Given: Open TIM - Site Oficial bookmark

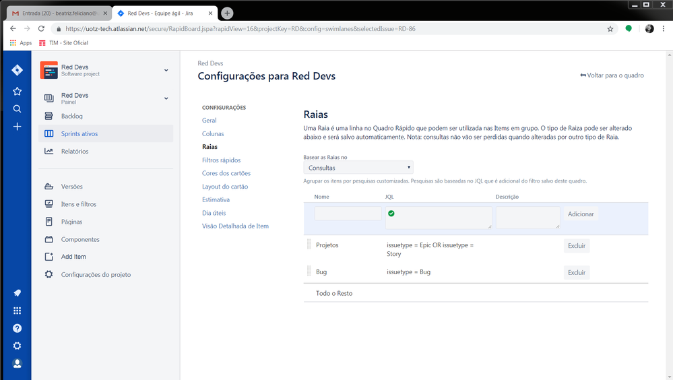Looking at the screenshot, I should tap(63, 43).
